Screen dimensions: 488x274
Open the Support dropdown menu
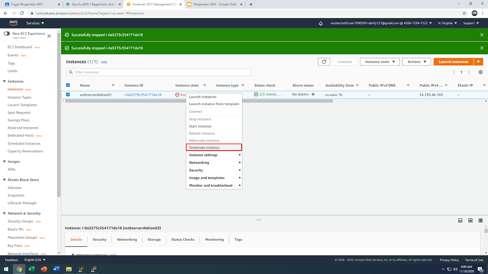471,23
